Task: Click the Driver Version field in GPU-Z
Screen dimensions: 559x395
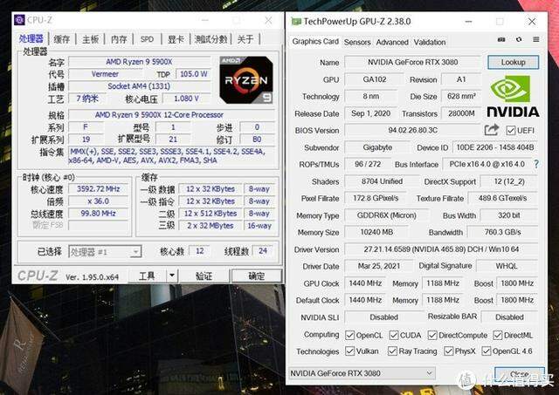Action: coord(441,249)
